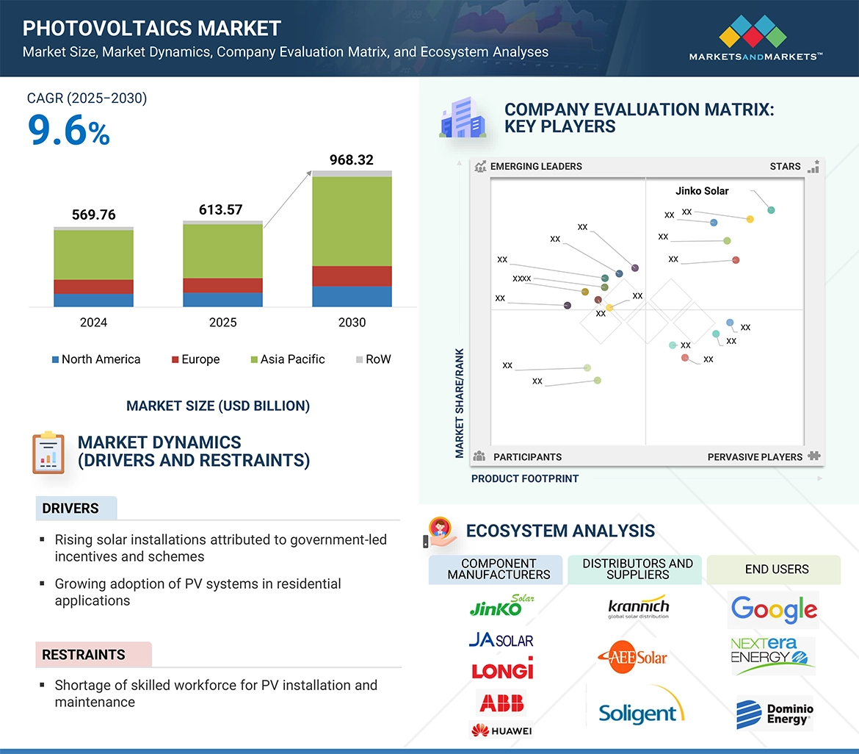859x754 pixels.
Task: Click the Pervasive Players puzzle icon
Action: tap(813, 456)
